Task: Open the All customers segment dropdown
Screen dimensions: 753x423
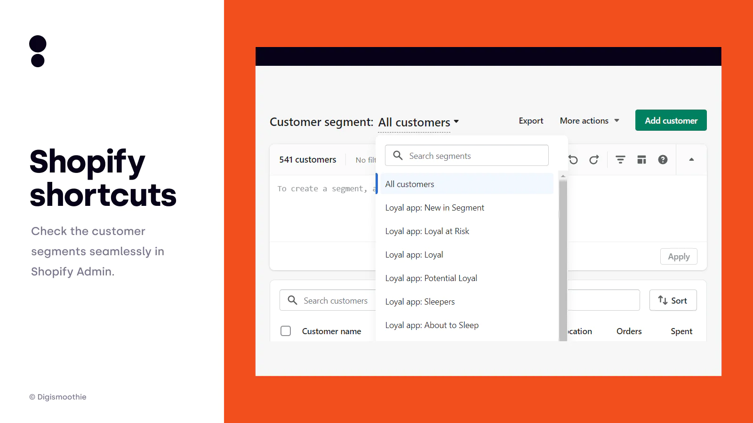Action: click(418, 122)
